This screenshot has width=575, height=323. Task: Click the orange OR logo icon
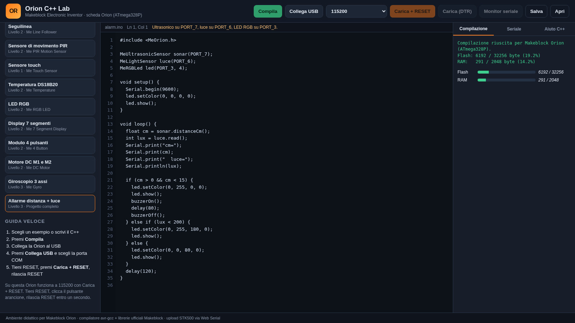(13, 11)
